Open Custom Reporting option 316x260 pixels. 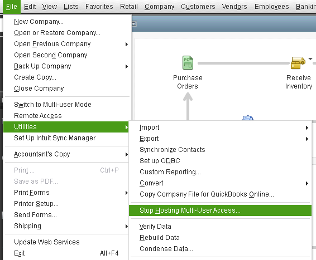click(x=220, y=172)
